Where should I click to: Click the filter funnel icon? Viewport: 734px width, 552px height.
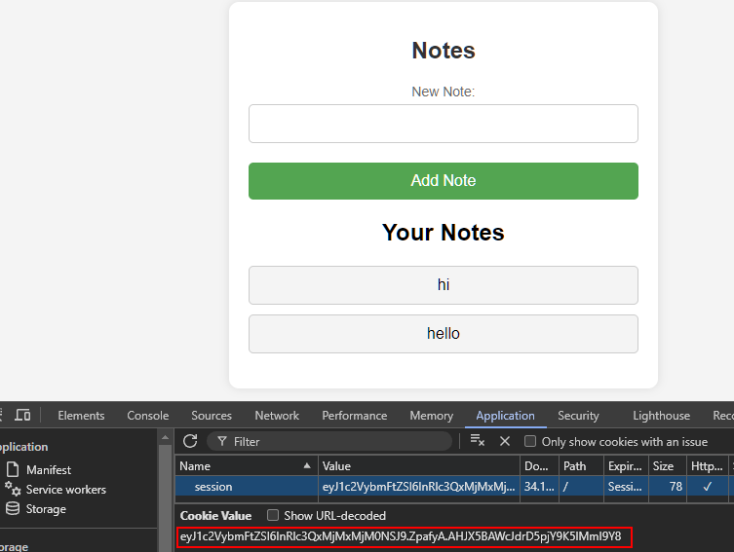point(221,442)
